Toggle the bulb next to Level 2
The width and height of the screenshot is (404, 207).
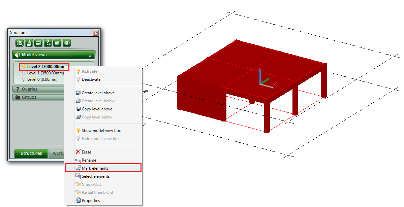click(23, 67)
